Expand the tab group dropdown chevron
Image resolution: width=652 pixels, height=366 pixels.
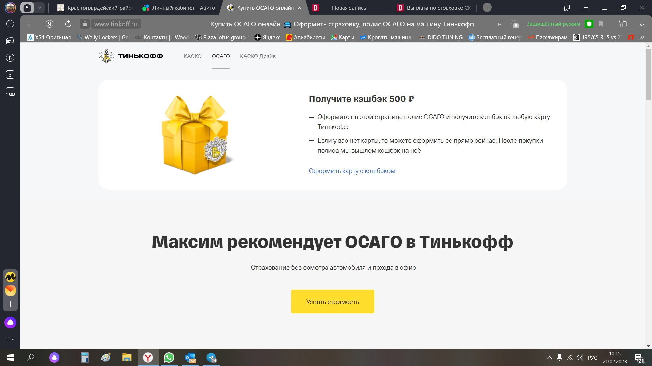tap(40, 7)
